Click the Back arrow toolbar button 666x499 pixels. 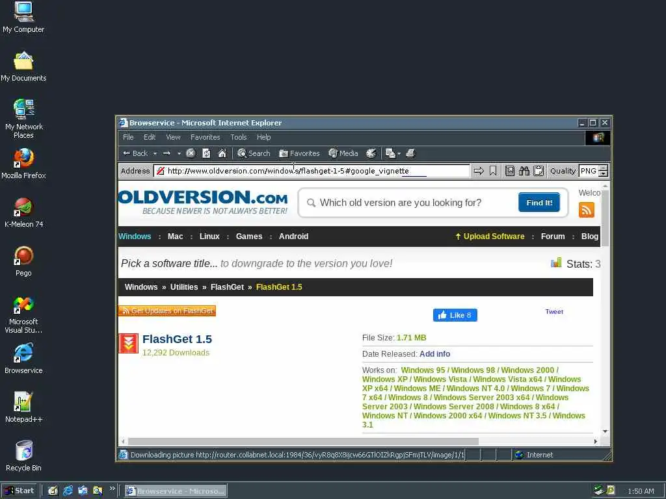(x=135, y=153)
